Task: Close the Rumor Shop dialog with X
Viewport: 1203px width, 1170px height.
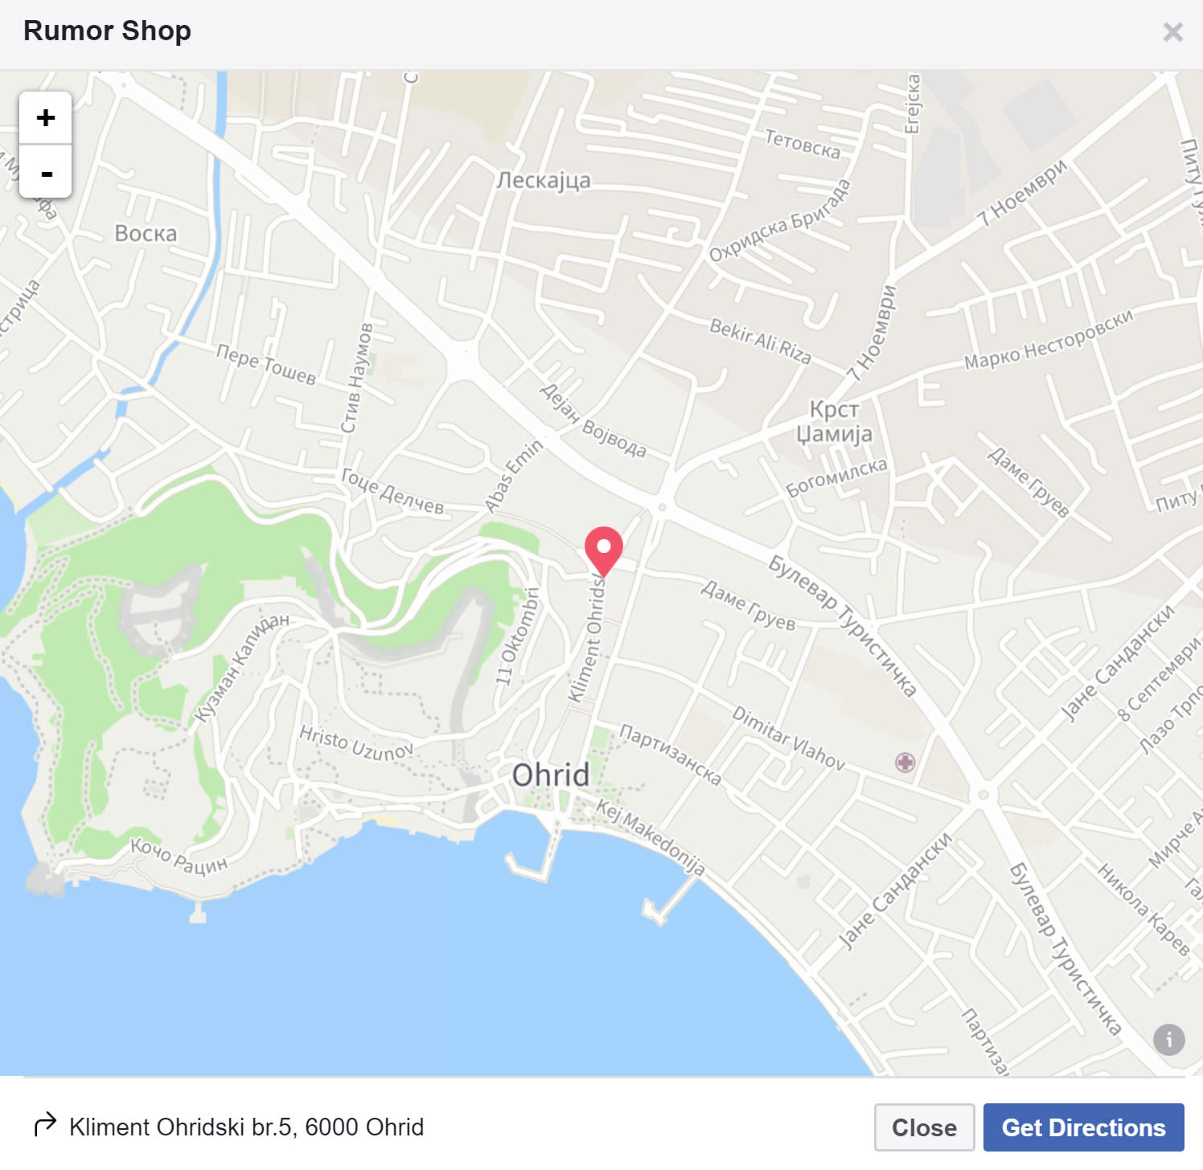Action: [x=1172, y=31]
